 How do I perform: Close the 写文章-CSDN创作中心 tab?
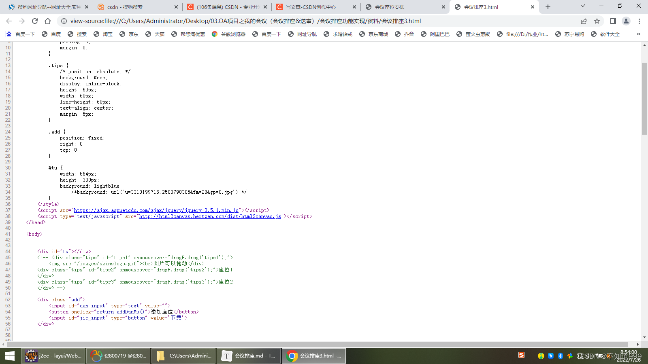point(354,7)
